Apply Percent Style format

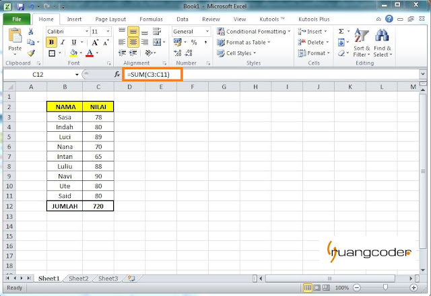click(x=194, y=42)
